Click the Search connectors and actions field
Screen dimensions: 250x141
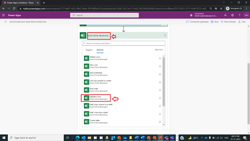tap(124, 43)
